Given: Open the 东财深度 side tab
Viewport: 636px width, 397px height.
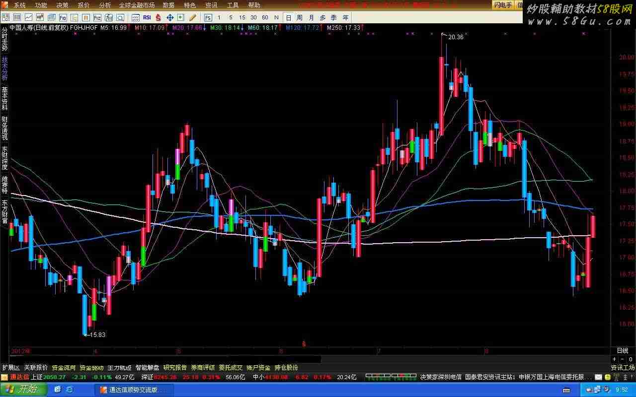Looking at the screenshot, I should tap(4, 158).
